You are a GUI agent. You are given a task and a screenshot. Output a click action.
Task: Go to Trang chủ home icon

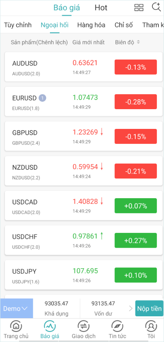click(16, 326)
